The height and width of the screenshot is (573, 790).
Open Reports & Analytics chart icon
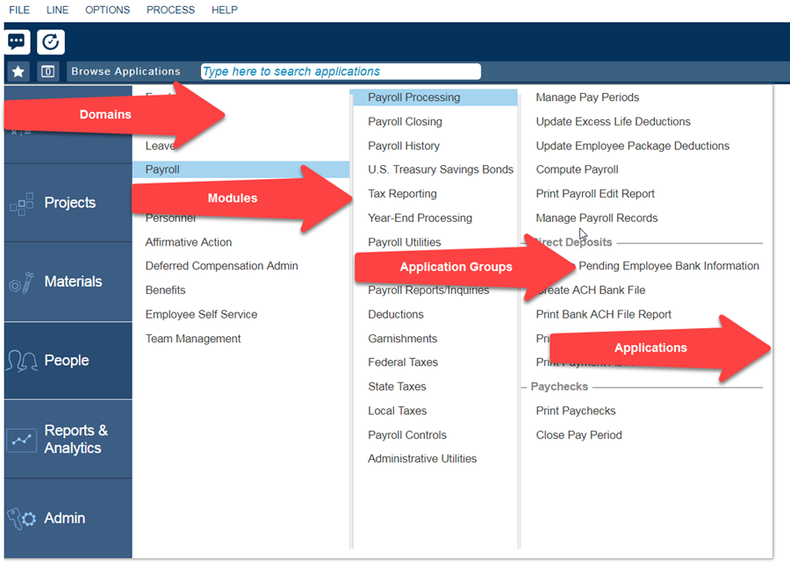[22, 440]
